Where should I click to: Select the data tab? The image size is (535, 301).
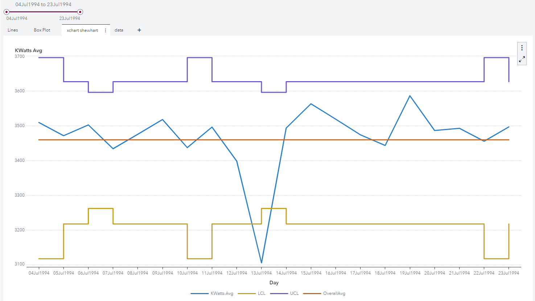119,30
